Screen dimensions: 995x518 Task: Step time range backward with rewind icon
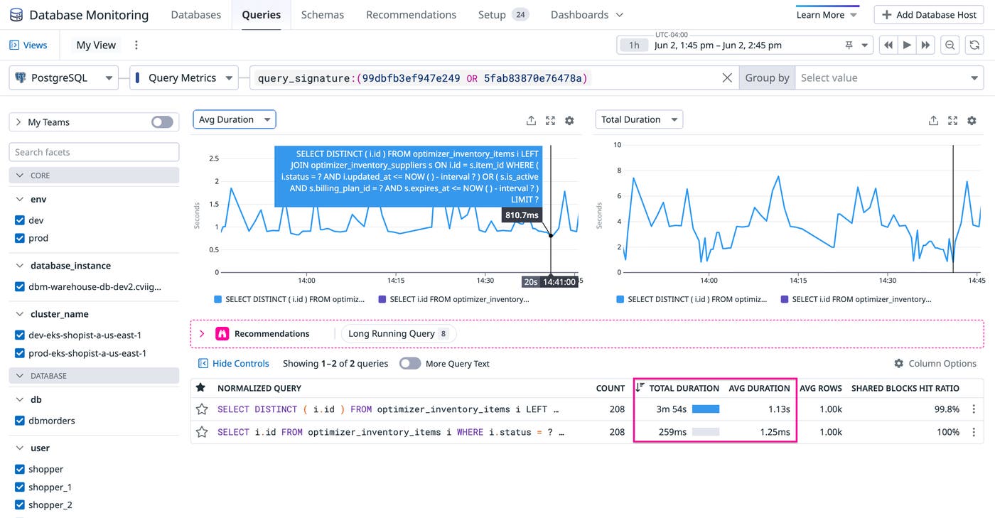coord(888,45)
